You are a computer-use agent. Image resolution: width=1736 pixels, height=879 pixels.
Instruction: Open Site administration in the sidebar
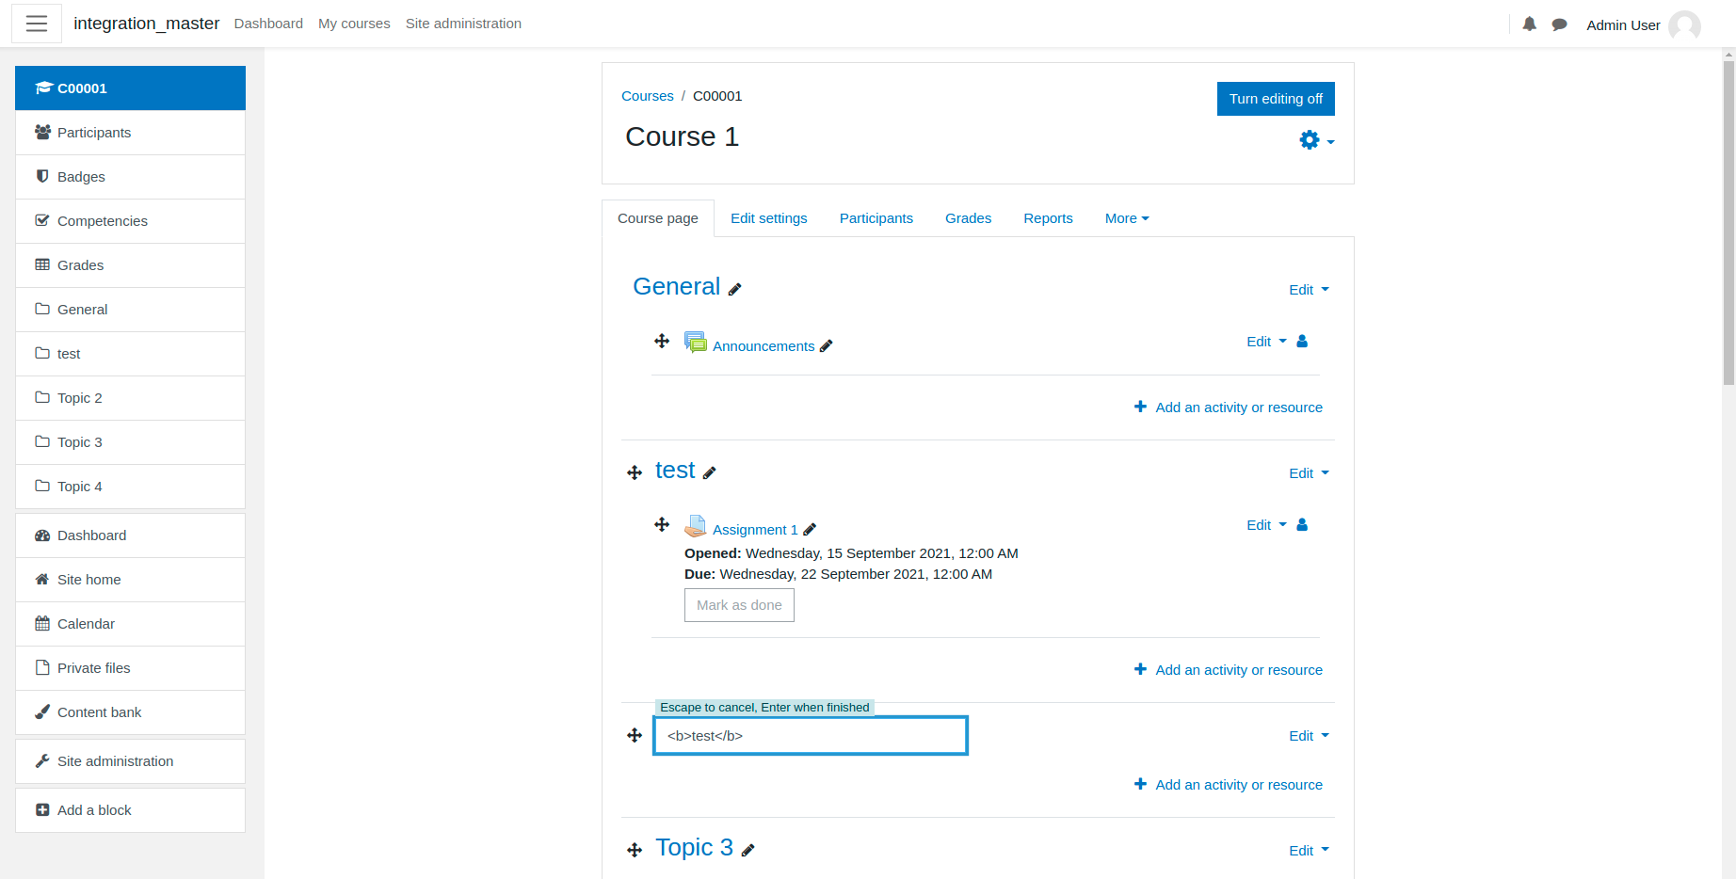click(130, 761)
